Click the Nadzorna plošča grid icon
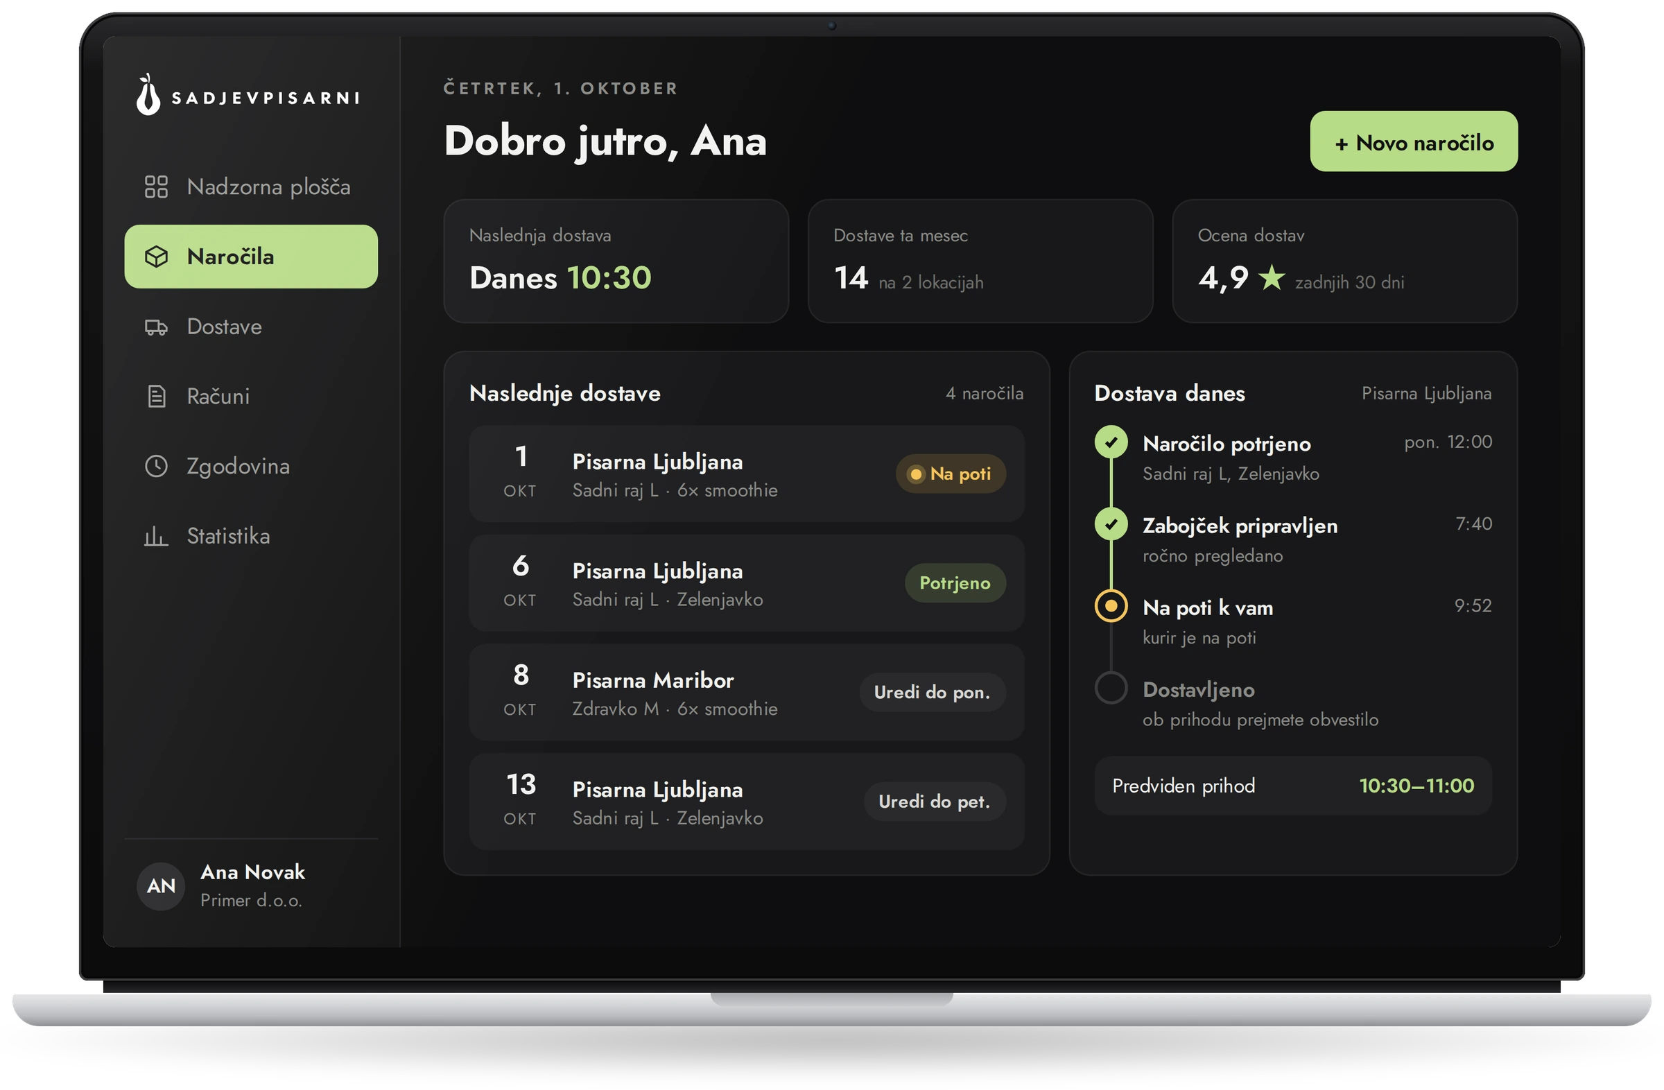 (x=156, y=187)
